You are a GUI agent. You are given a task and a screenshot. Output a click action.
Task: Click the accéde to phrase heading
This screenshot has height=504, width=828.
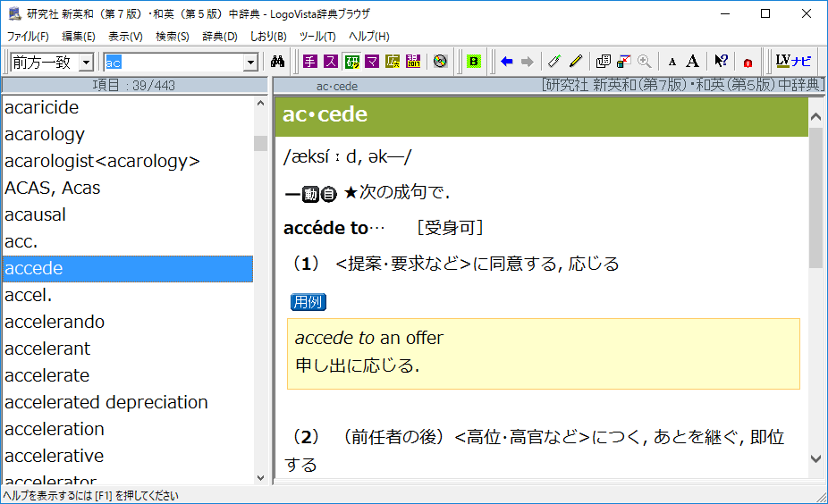coord(325,228)
